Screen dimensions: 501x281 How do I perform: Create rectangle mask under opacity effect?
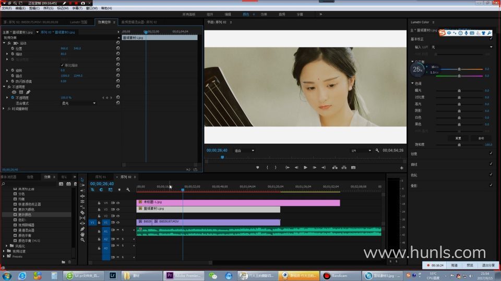[x=21, y=92]
